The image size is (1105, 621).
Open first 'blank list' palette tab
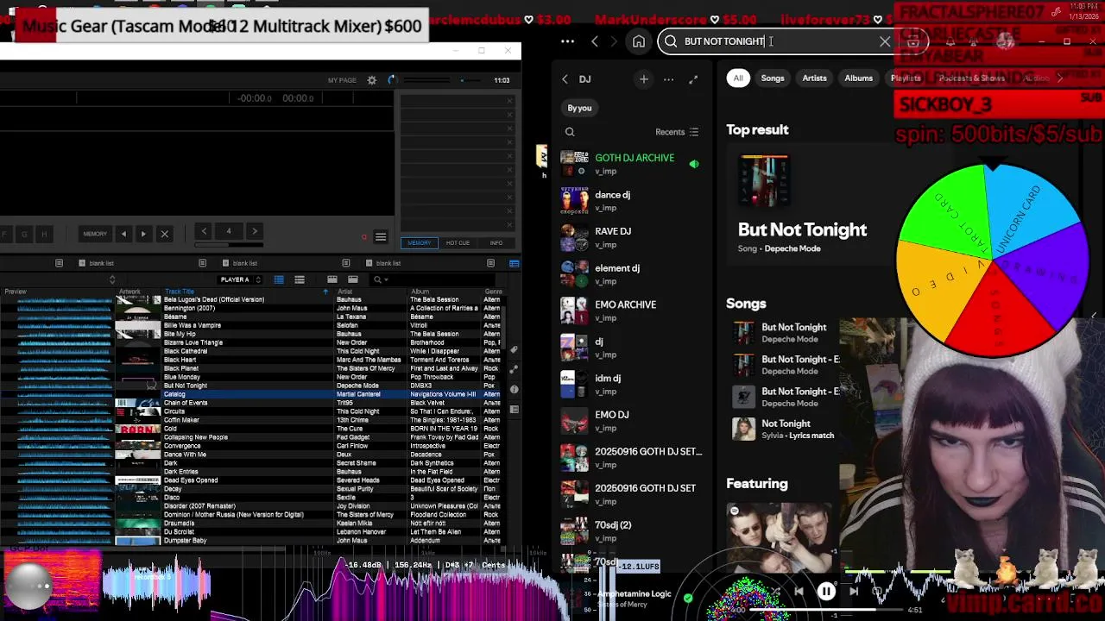[95, 263]
